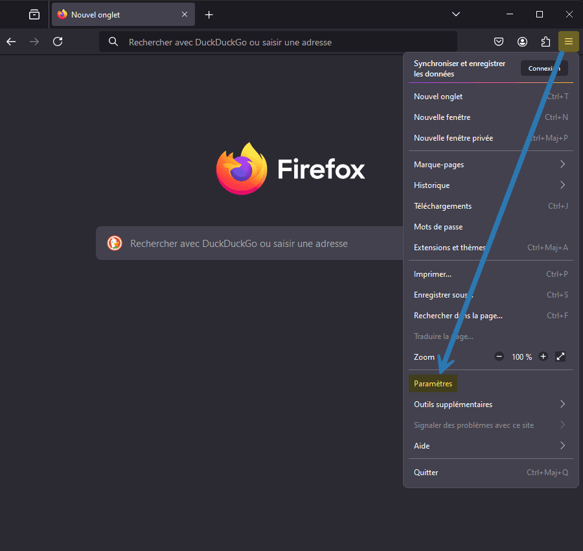Image resolution: width=583 pixels, height=551 pixels.
Task: Close the Nouvel onglet tab
Action: point(185,14)
